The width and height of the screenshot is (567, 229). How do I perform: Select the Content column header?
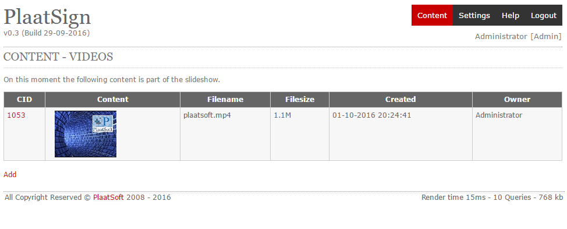pos(113,100)
